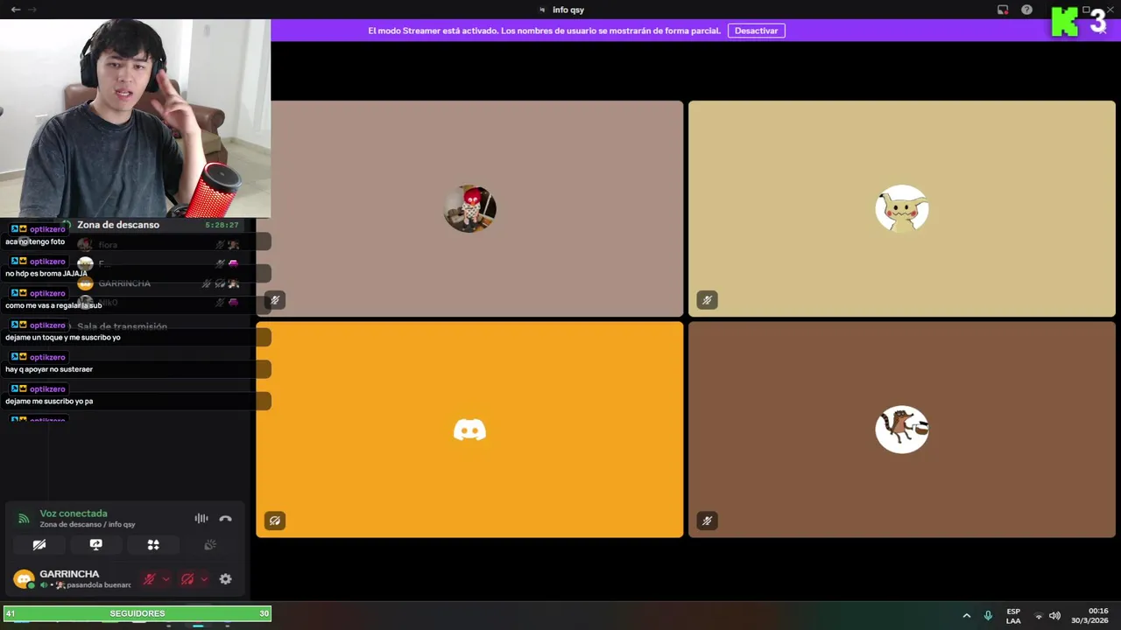This screenshot has width=1121, height=630.
Task: Open volume speaker tray icon
Action: pos(1054,616)
